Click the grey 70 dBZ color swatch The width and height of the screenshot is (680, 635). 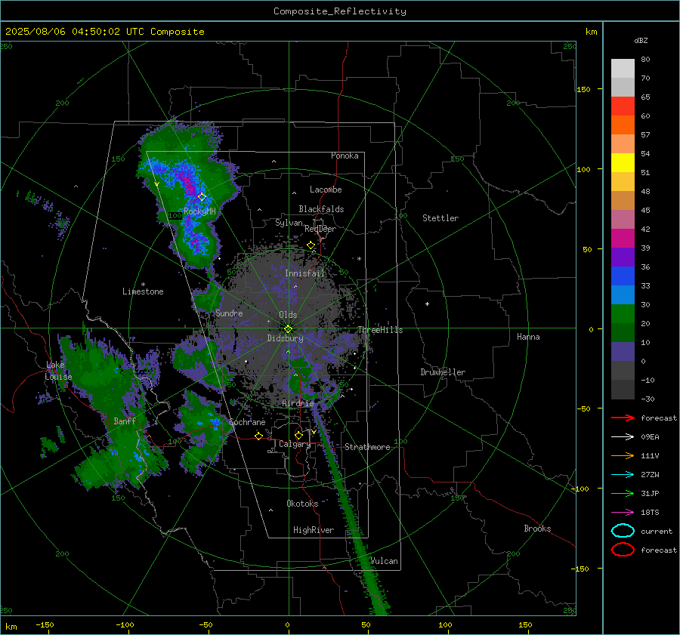(623, 87)
